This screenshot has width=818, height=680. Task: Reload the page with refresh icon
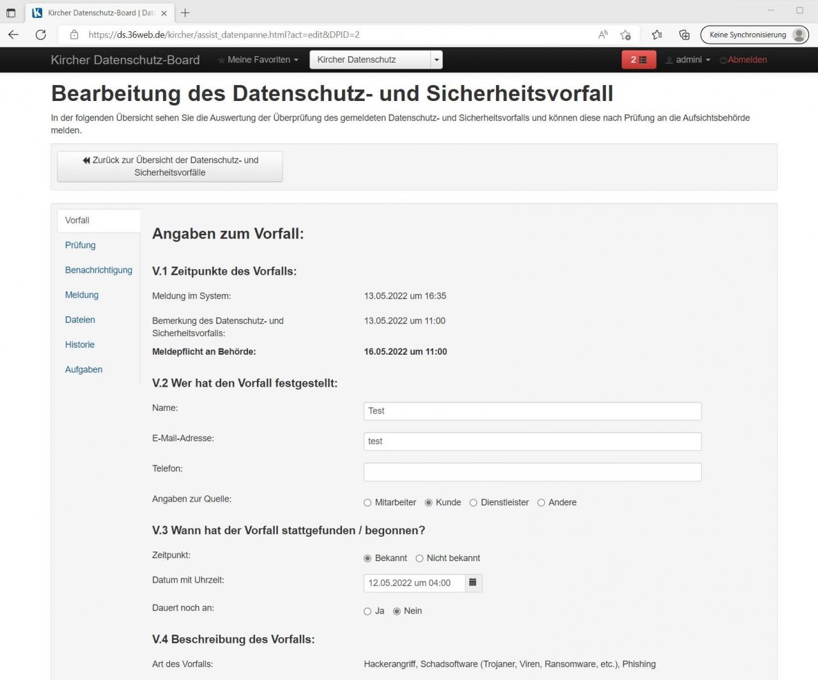[x=41, y=35]
